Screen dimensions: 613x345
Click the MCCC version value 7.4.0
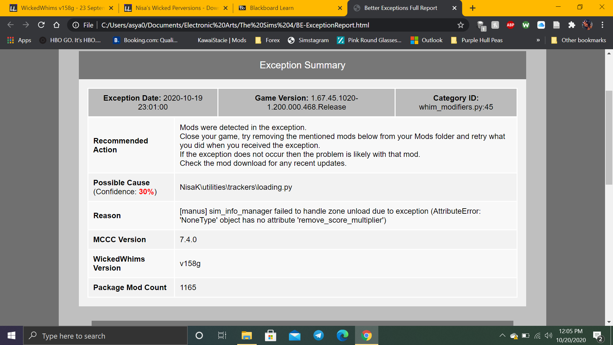[x=188, y=240]
